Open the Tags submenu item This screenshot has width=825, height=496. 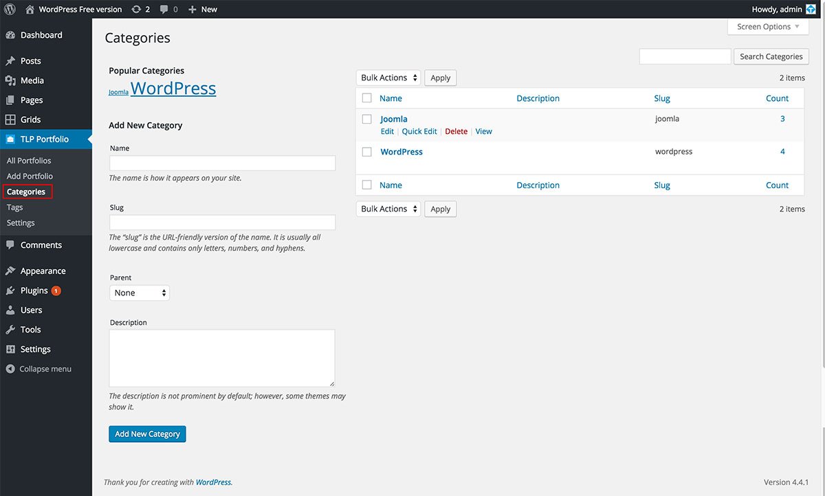(x=15, y=207)
